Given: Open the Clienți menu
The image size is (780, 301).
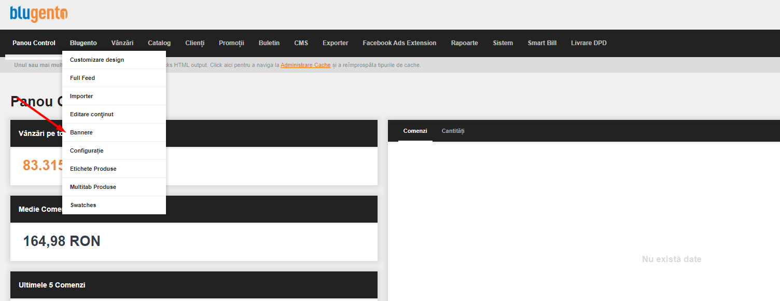Looking at the screenshot, I should pos(195,43).
